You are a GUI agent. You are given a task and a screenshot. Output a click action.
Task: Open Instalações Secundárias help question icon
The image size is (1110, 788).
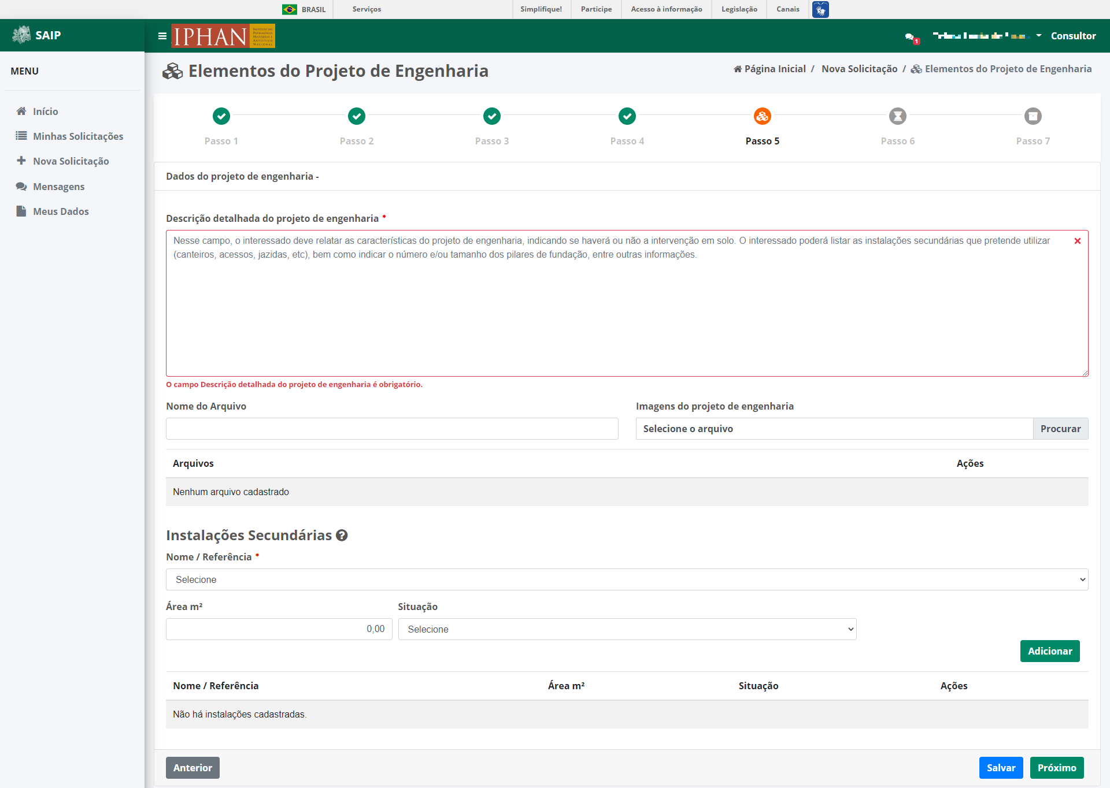[x=342, y=536]
